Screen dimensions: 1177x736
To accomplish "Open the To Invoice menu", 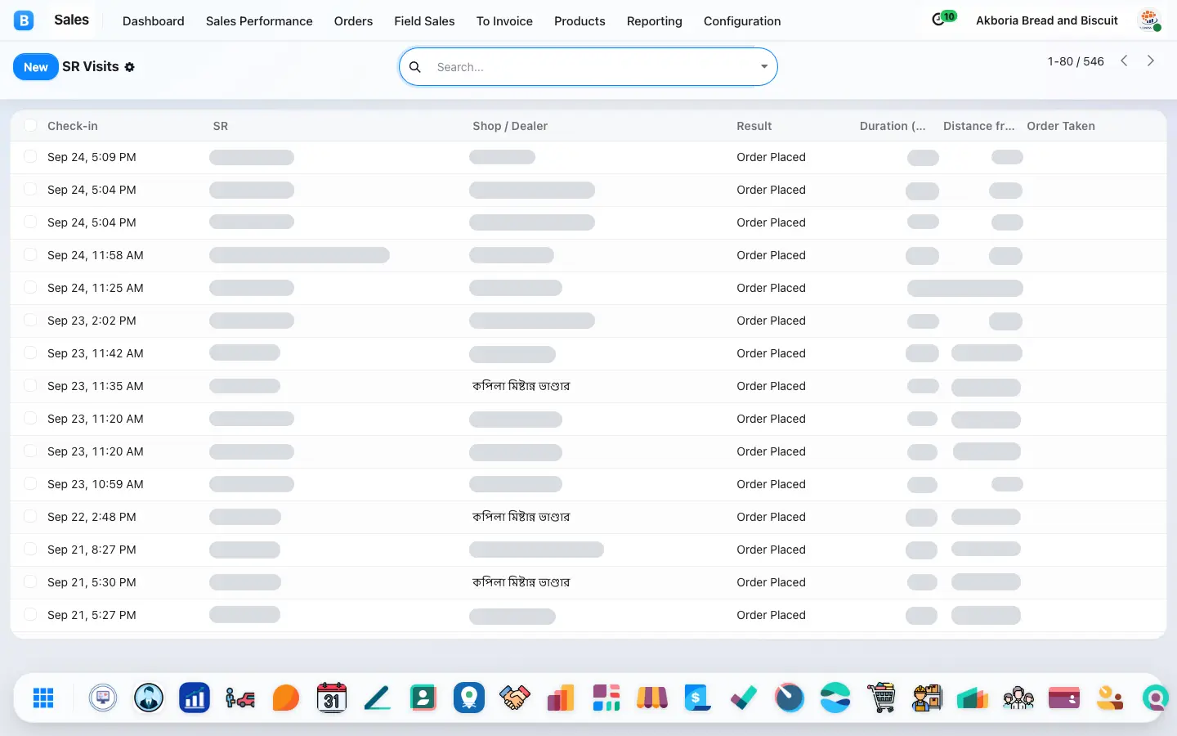I will pyautogui.click(x=504, y=21).
